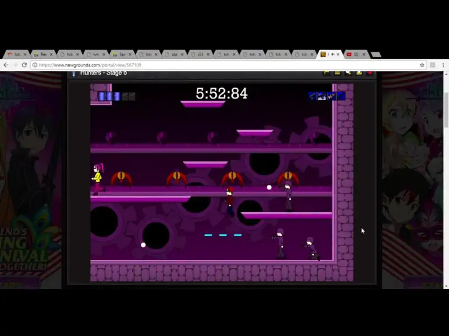
Task: Select the white-highlighted weapon slot in the game HUD
Action: pos(322,96)
